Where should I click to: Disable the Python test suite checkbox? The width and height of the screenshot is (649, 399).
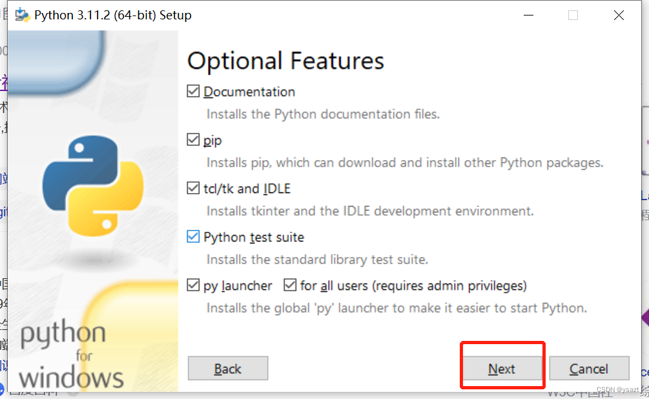click(x=193, y=236)
